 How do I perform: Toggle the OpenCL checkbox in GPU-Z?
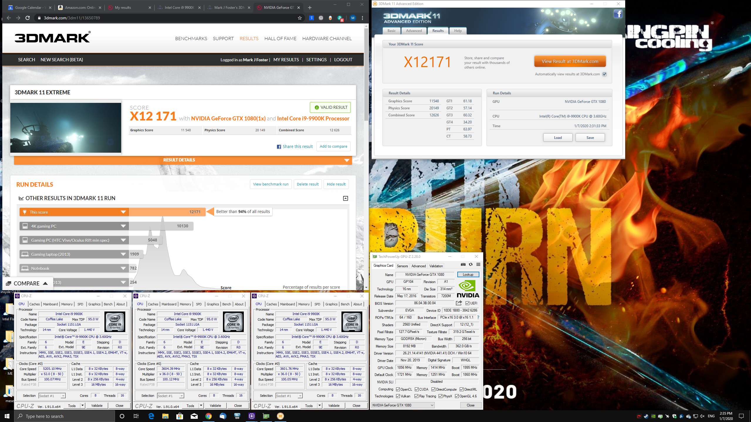tap(398, 389)
